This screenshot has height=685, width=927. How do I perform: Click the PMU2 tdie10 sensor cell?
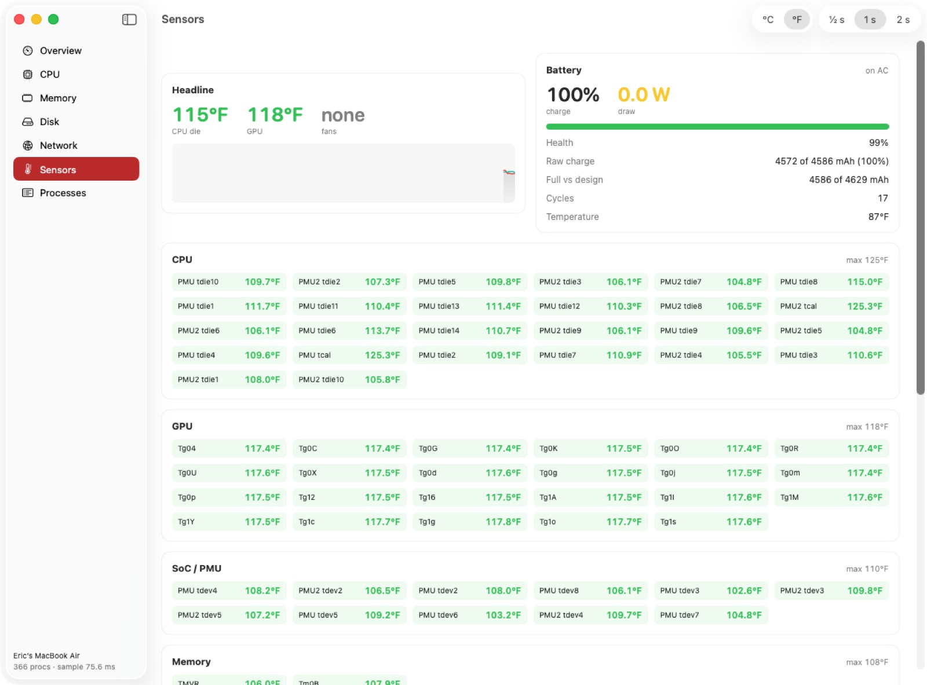[349, 380]
